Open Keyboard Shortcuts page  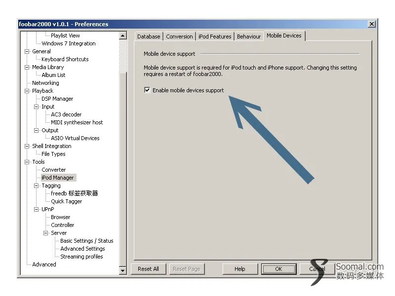tap(65, 59)
